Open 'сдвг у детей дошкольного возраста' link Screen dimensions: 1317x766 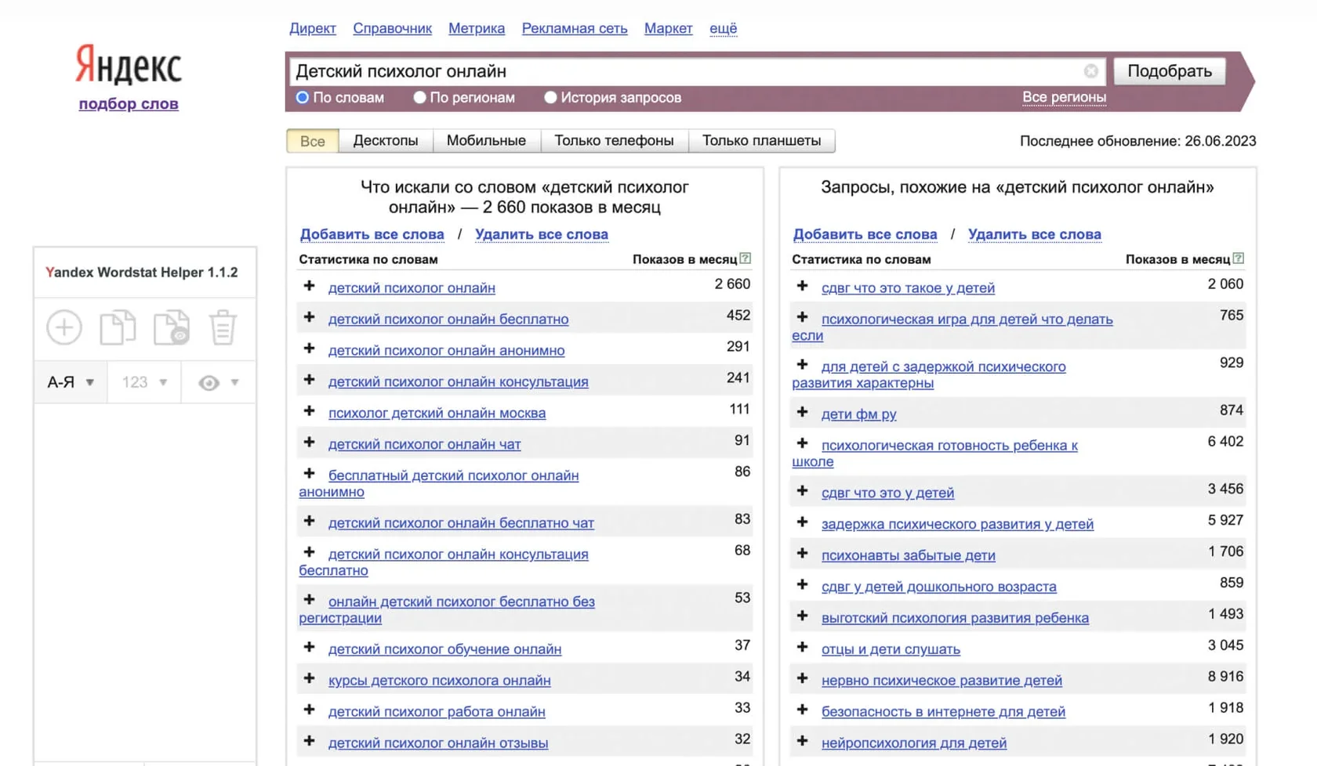[938, 586]
